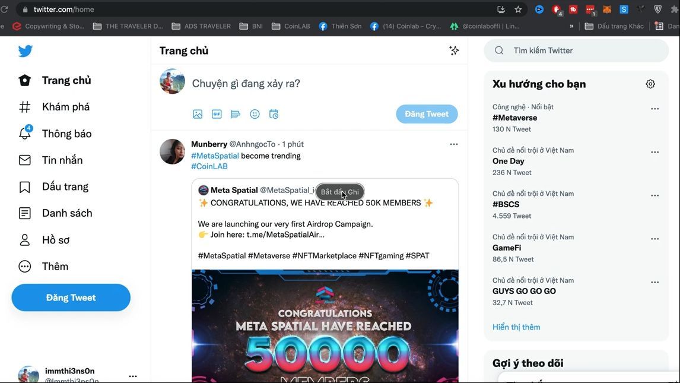This screenshot has width=680, height=383.
Task: Open trends settings gear icon
Action: click(x=650, y=84)
